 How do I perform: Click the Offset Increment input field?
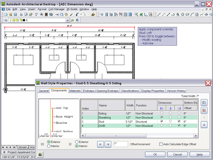pyautogui.click(x=121, y=144)
